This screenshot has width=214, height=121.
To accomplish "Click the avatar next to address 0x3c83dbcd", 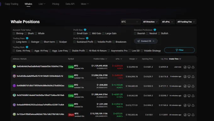I will (14, 76).
